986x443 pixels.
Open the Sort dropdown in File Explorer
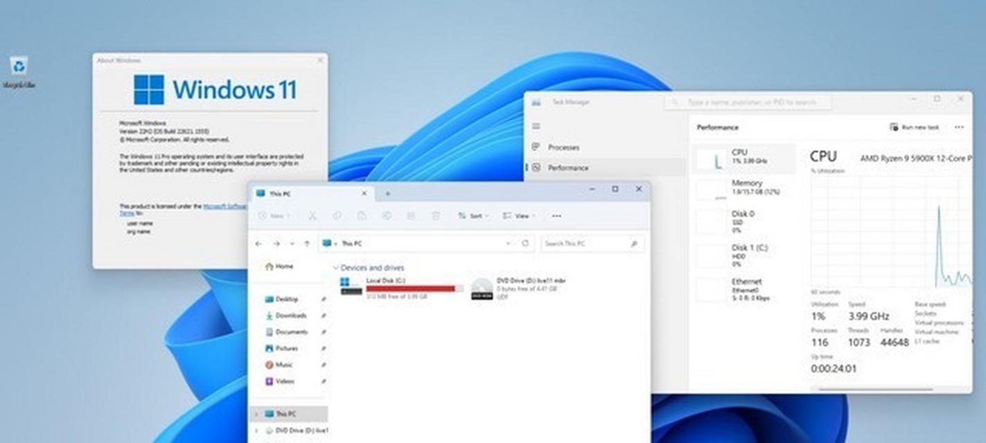(x=473, y=216)
